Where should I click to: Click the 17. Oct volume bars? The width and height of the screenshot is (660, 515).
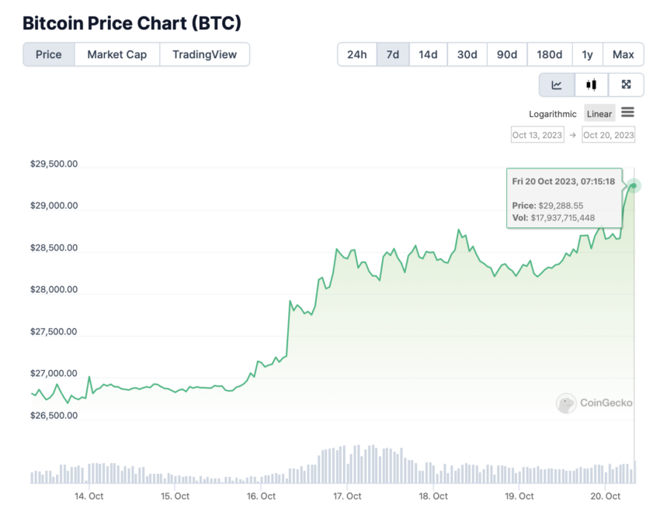[x=348, y=465]
